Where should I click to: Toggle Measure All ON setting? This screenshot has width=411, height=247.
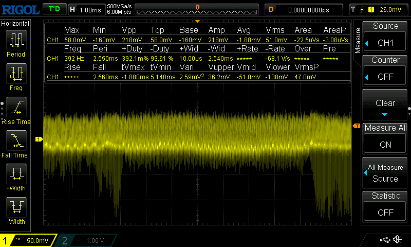pyautogui.click(x=385, y=136)
